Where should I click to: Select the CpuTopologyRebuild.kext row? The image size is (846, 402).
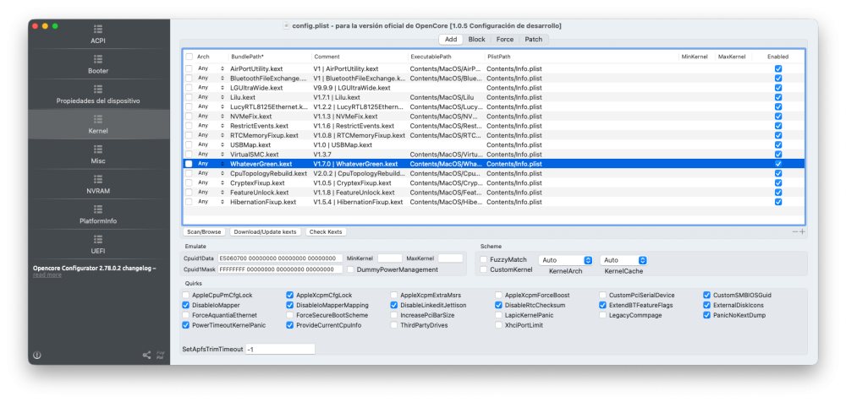(x=494, y=173)
